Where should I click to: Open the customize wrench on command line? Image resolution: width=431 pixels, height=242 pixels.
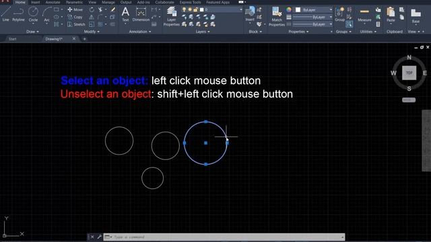[99, 237]
